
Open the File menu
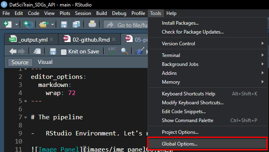tap(6, 13)
